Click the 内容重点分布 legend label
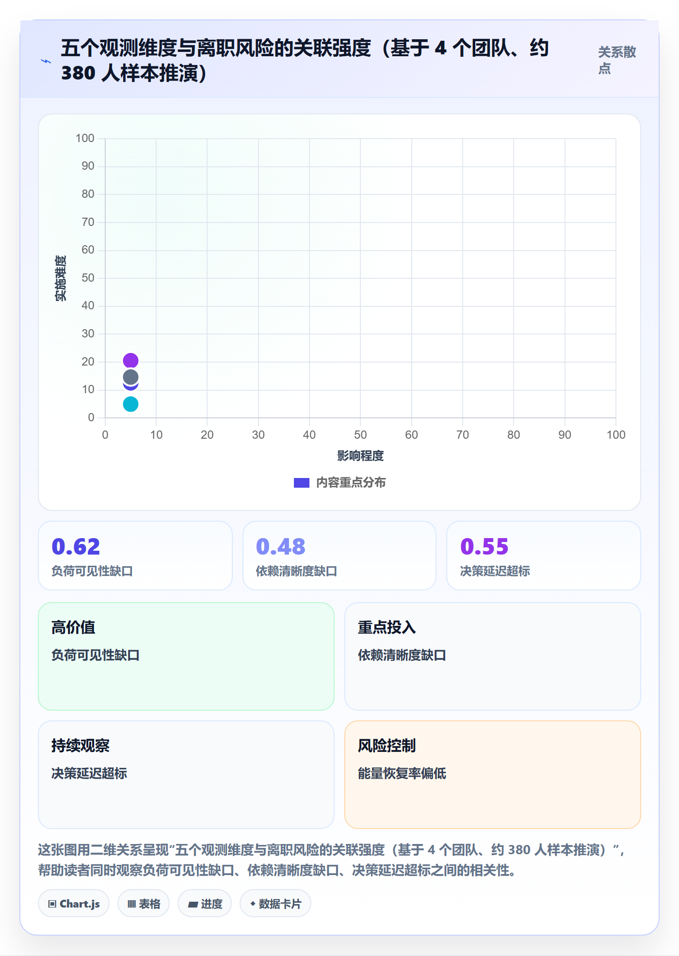 [351, 483]
